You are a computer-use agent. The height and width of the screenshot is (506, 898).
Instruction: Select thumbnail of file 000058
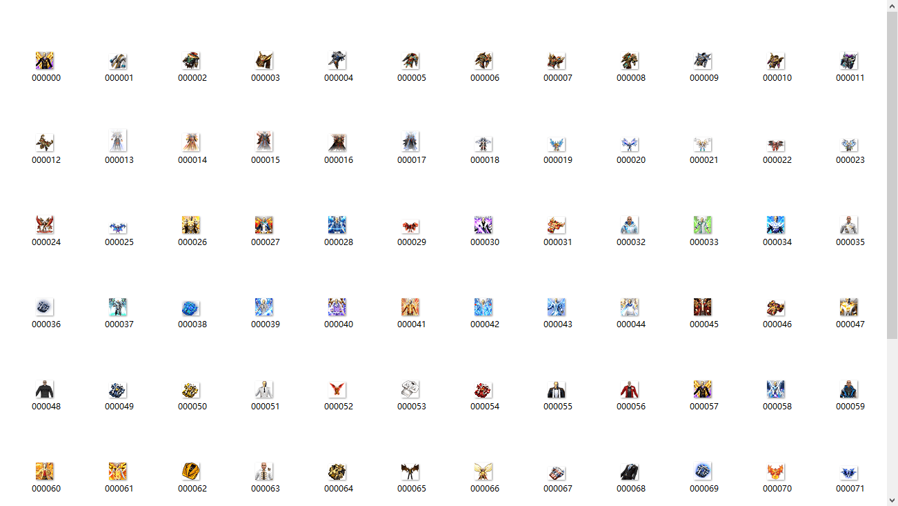(x=777, y=389)
